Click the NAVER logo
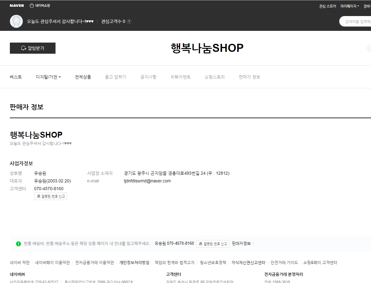Screen dimensions: 371x283 pos(17,6)
